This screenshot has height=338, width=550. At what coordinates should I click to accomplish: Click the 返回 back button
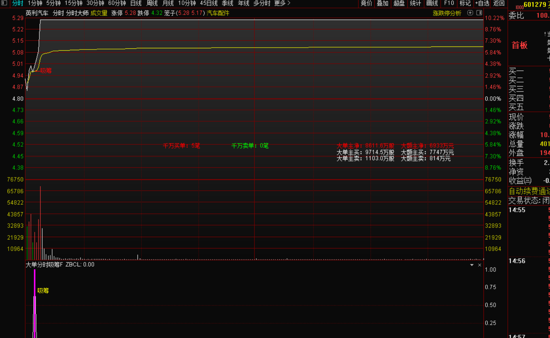point(499,3)
